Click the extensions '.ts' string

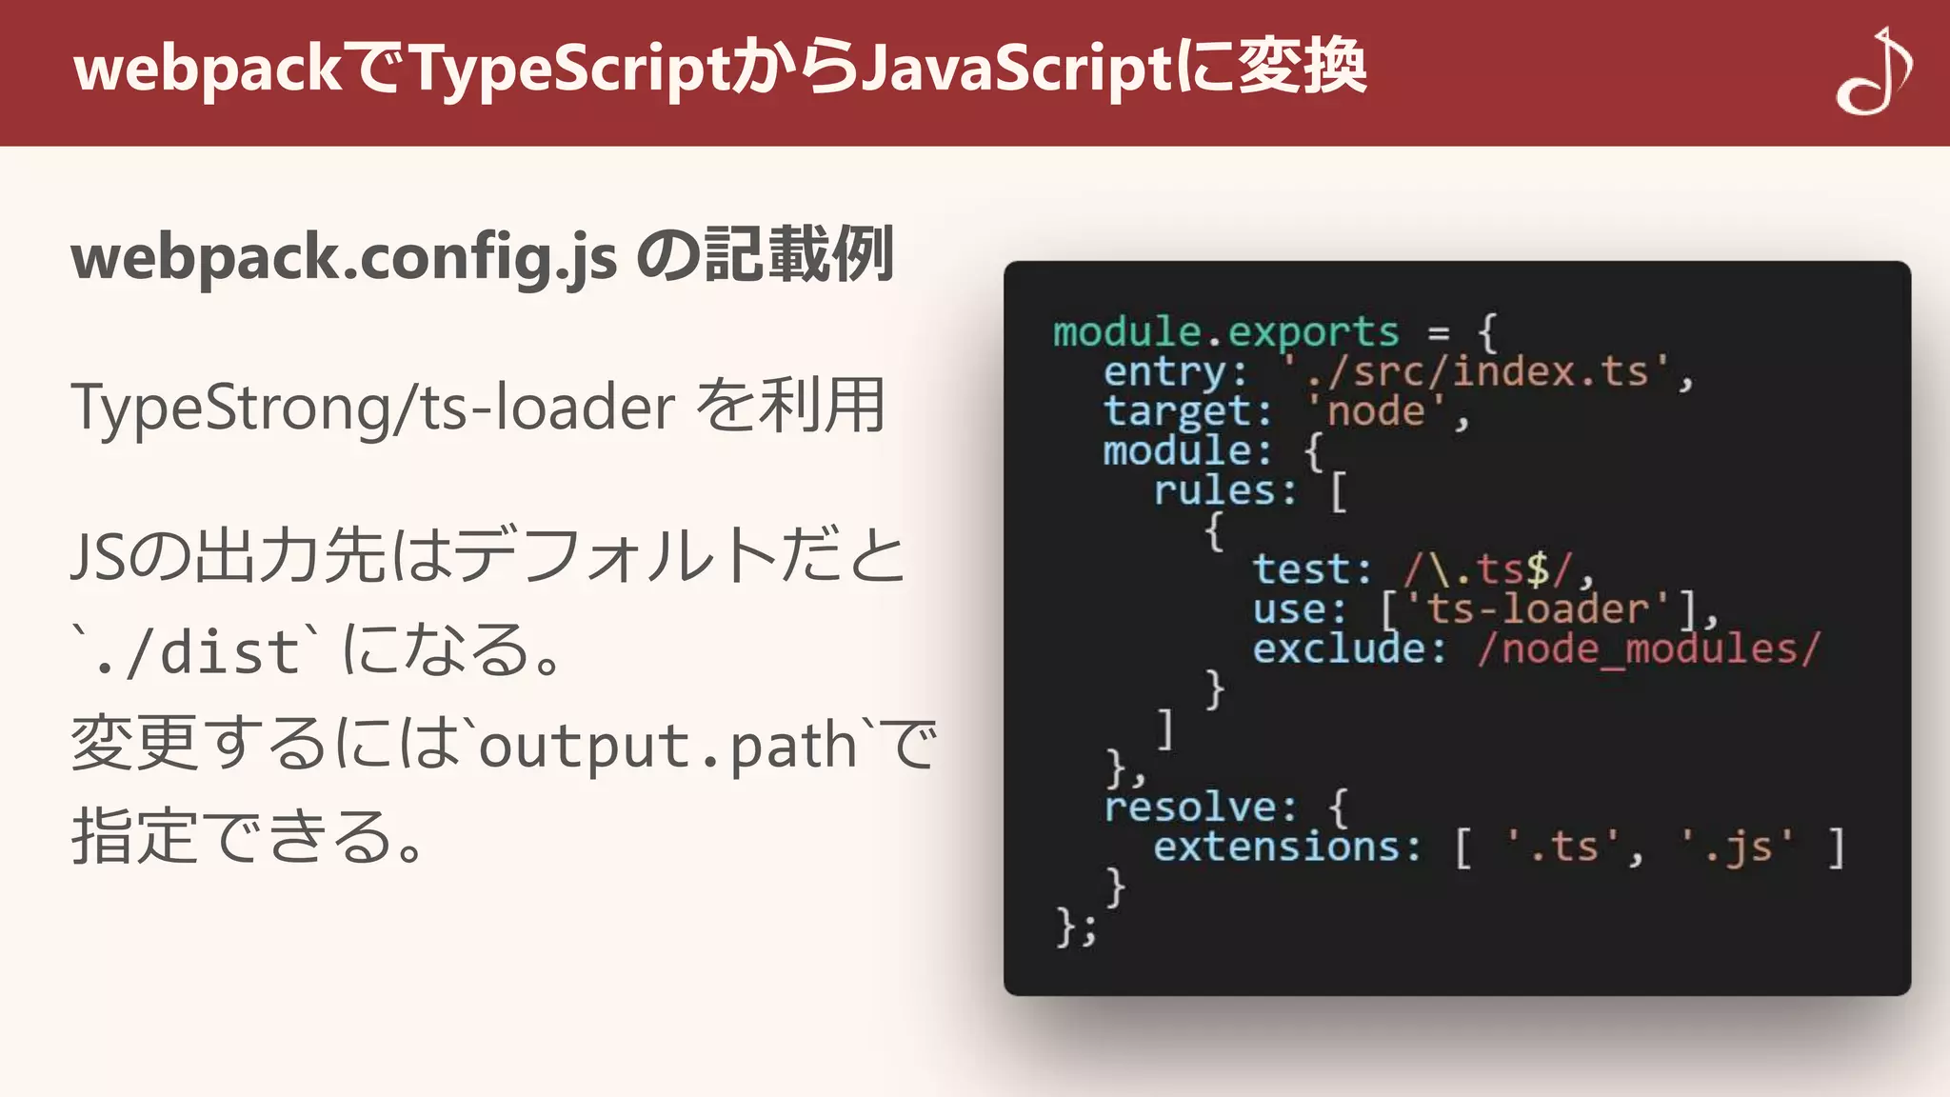tap(1562, 847)
